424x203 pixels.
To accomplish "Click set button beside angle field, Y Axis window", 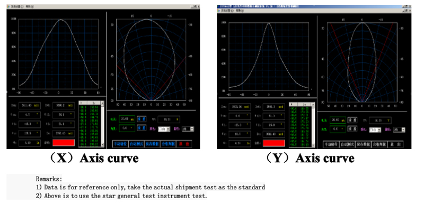I will coord(352,129).
